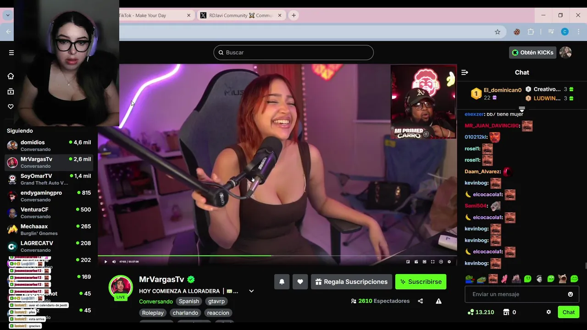Insert the laughing man quick emote

(x=493, y=279)
